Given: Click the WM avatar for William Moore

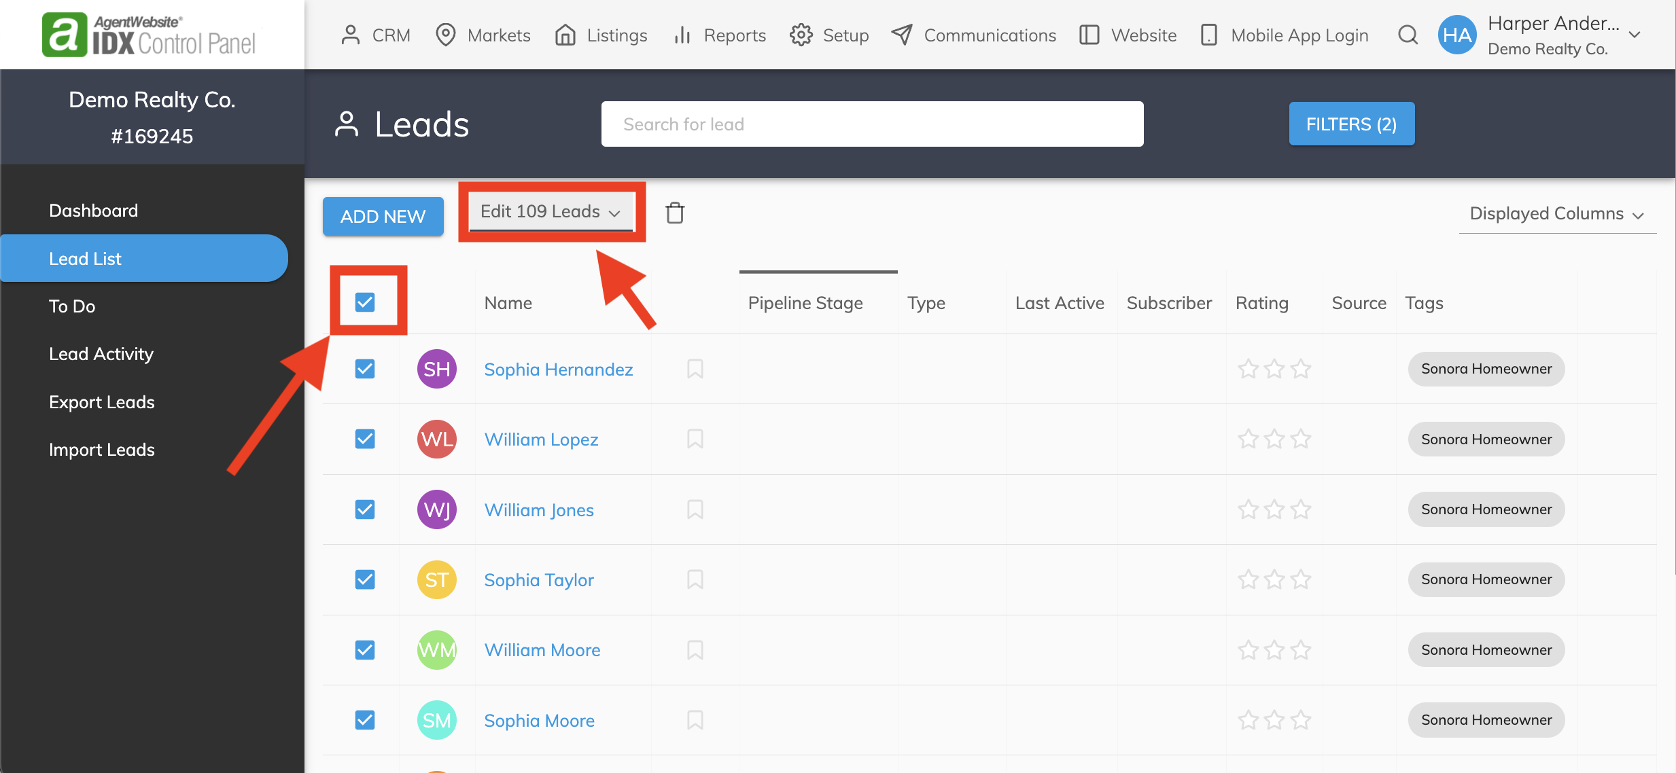Looking at the screenshot, I should [x=436, y=650].
